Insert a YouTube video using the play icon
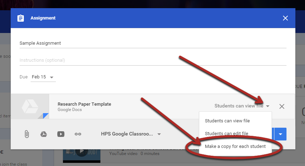 pyautogui.click(x=61, y=134)
